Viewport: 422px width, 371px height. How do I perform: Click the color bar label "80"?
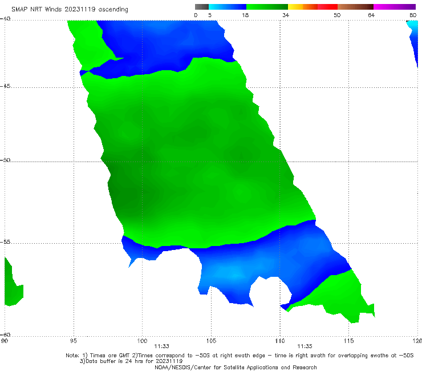pyautogui.click(x=413, y=15)
